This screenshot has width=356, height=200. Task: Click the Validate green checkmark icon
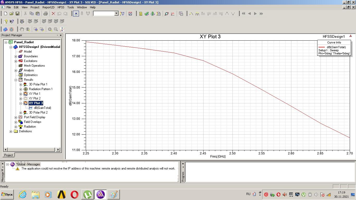point(147,14)
